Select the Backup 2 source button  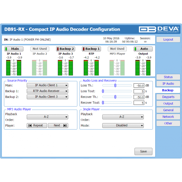pyautogui.click(x=66, y=49)
